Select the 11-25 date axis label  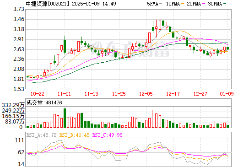(x=119, y=94)
